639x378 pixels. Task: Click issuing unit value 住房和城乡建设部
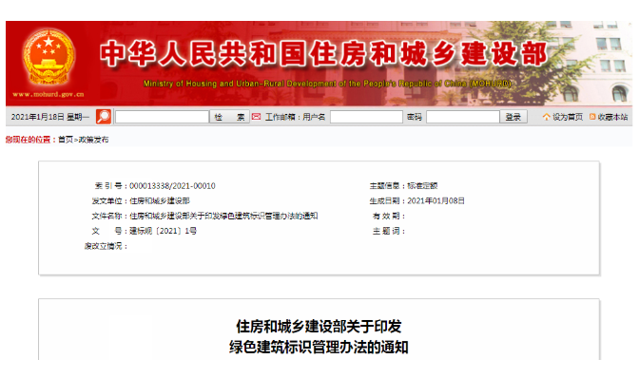pos(160,201)
